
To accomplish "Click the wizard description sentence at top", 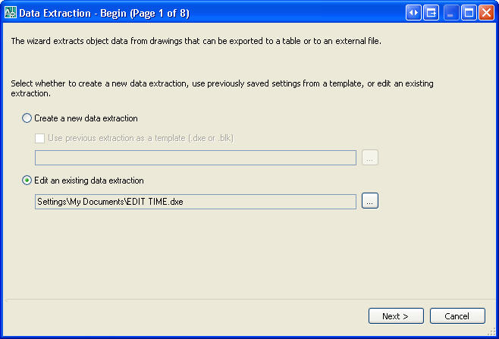I will tap(196, 42).
